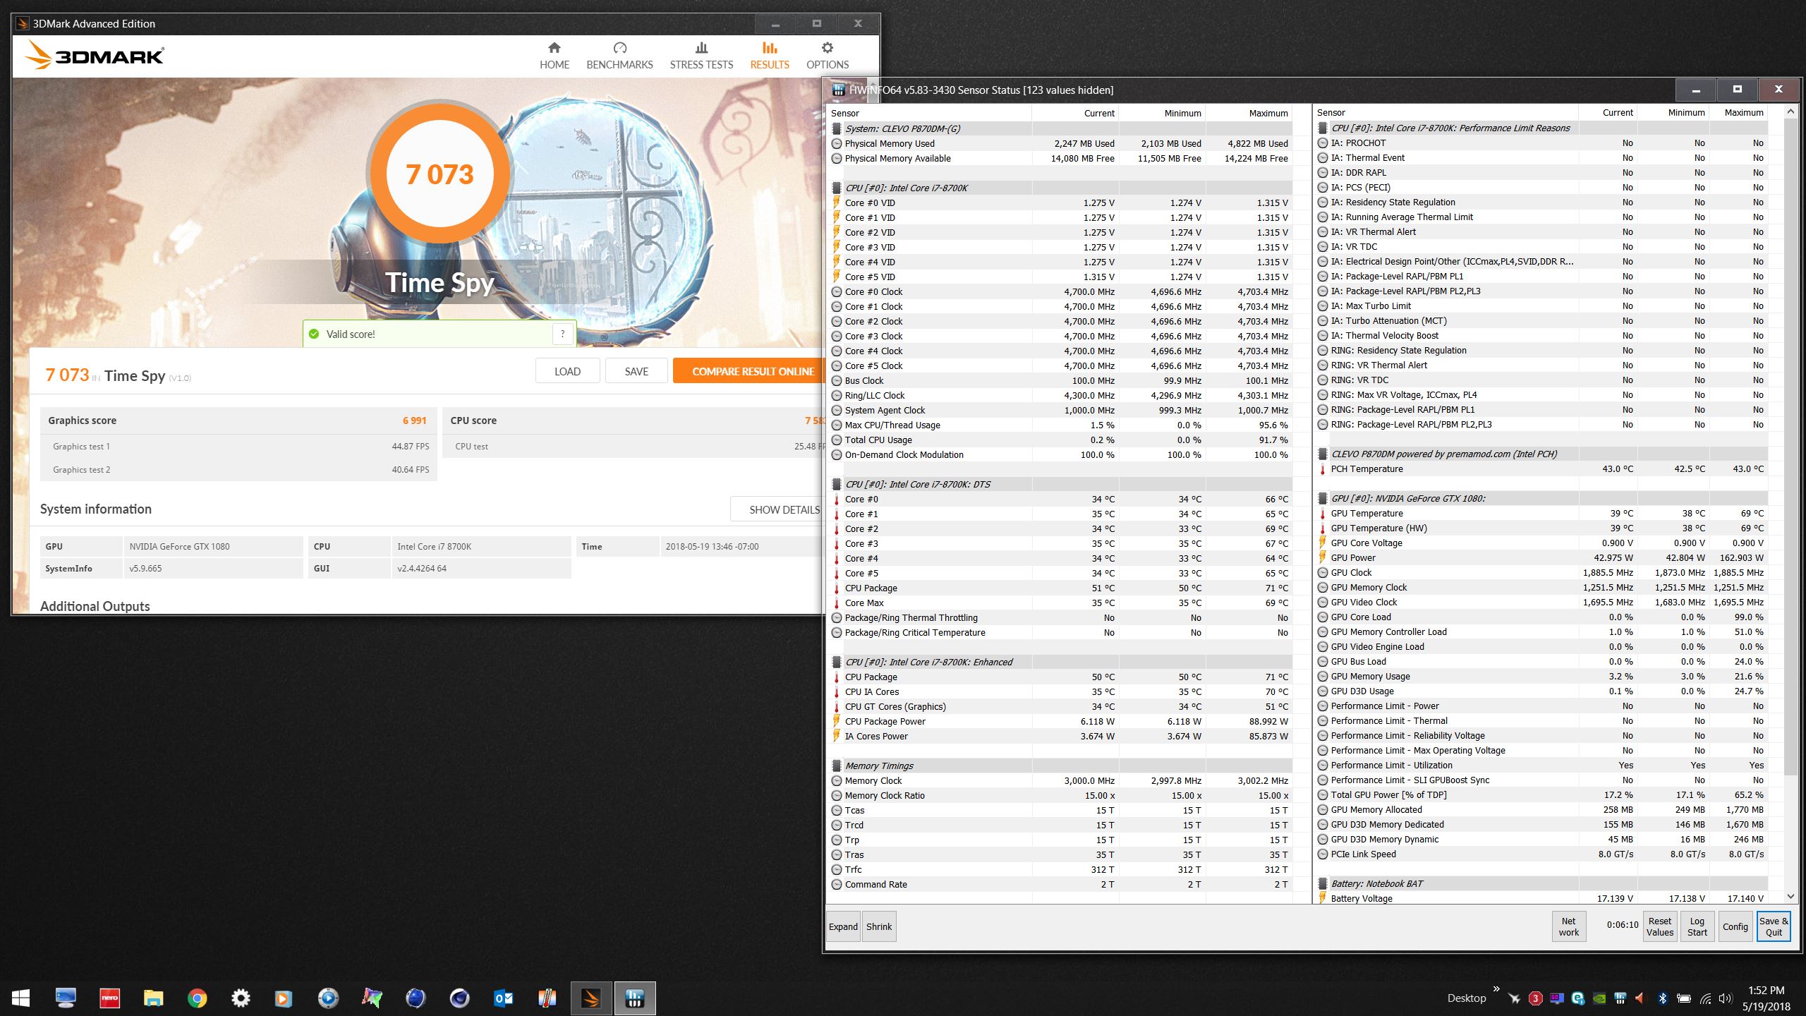Click the Log Start button
The width and height of the screenshot is (1806, 1016).
pyautogui.click(x=1697, y=926)
